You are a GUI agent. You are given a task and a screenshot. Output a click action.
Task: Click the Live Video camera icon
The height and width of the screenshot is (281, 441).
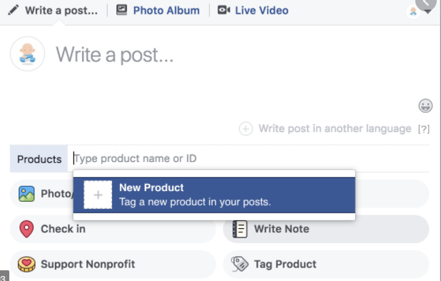point(224,10)
